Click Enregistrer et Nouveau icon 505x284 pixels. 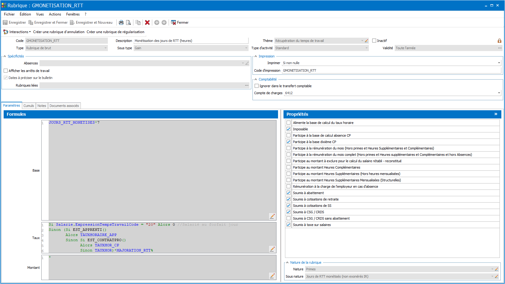tap(72, 22)
